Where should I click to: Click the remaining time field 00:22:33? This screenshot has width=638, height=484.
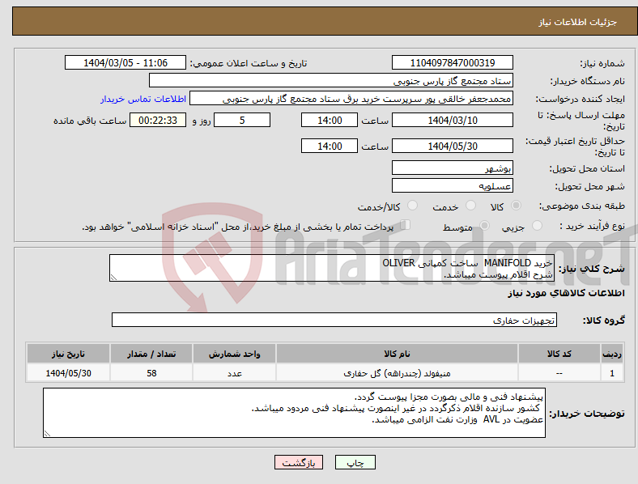(x=158, y=120)
